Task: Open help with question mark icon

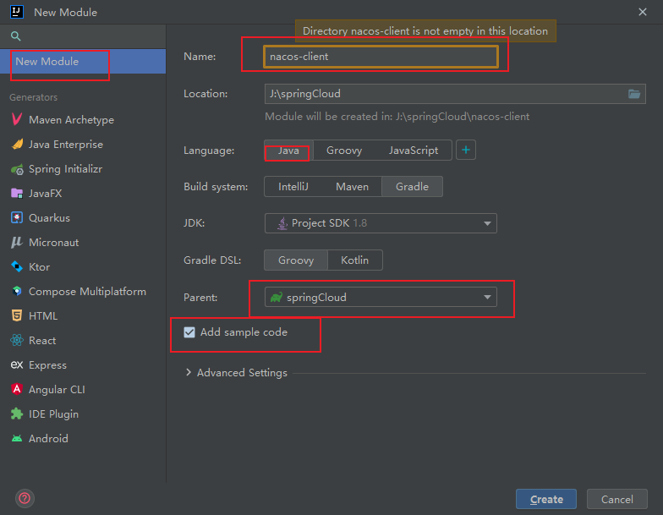Action: [x=25, y=499]
